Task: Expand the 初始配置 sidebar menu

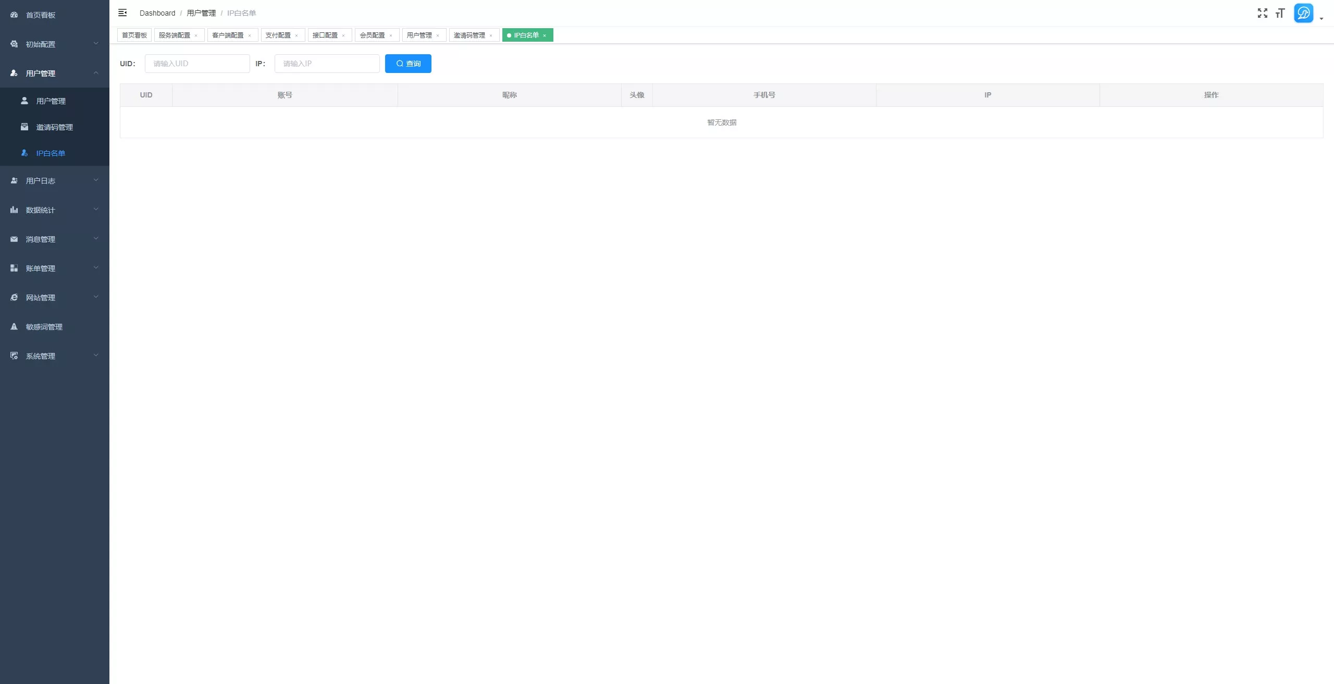Action: 55,44
